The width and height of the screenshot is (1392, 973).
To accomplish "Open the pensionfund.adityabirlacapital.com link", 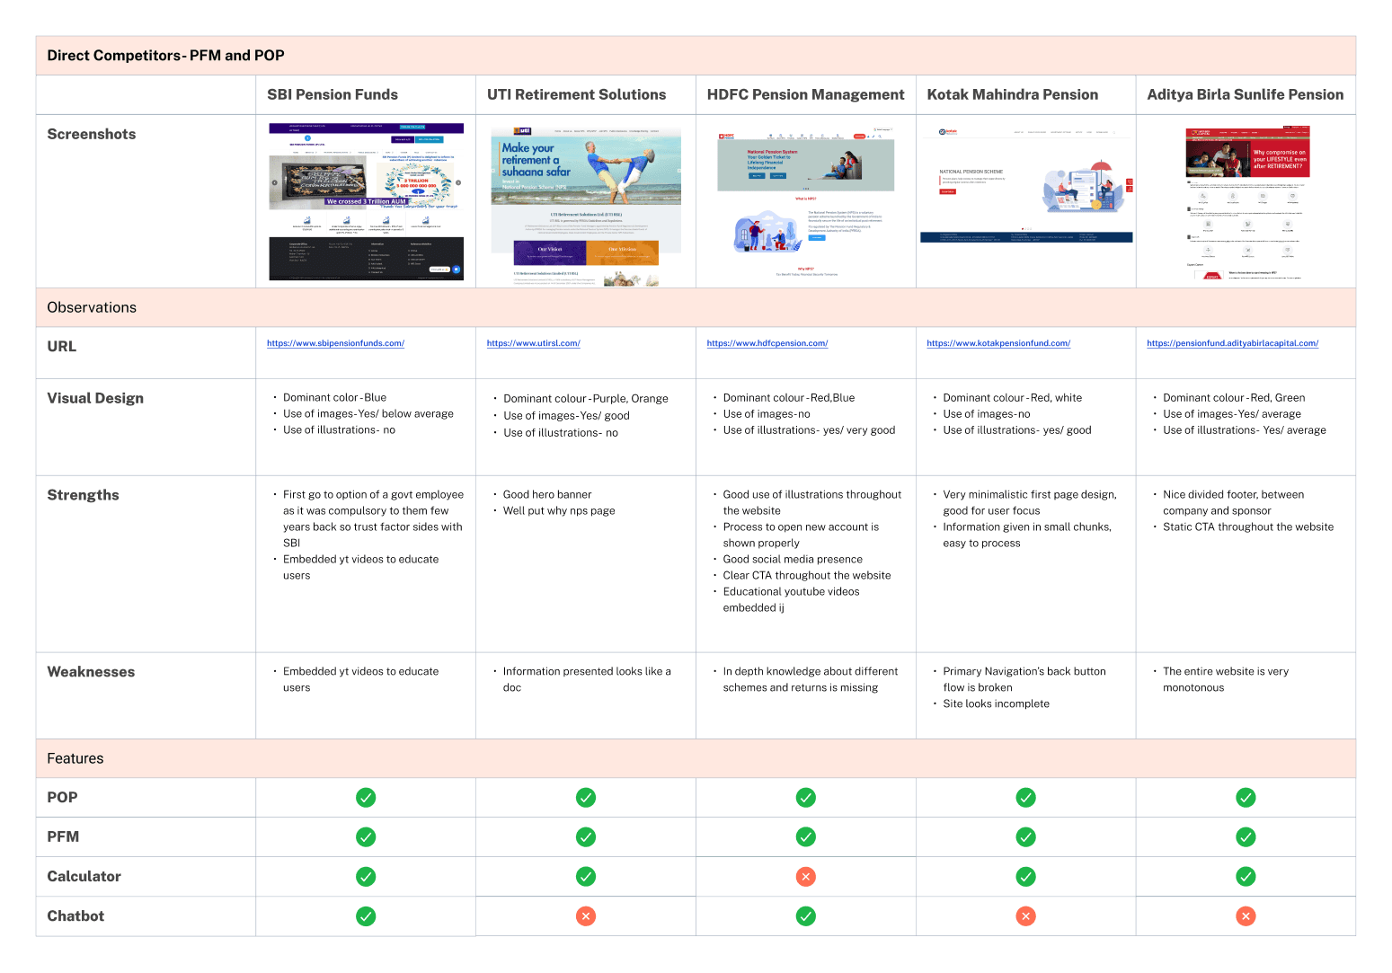I will tap(1232, 343).
